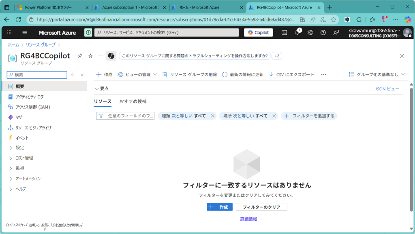Viewport: 415px width, 234px height.
Task: Switch to Azure subscription 1 browser tab
Action: [x=130, y=7]
